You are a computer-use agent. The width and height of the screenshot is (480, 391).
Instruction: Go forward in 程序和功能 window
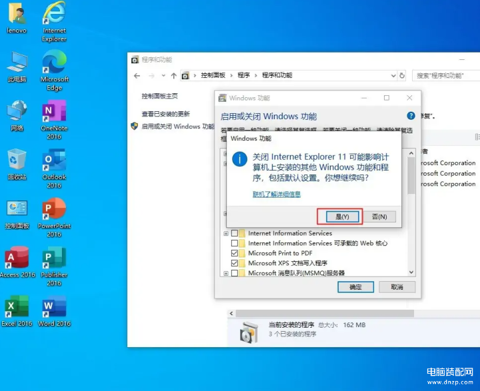[151, 75]
